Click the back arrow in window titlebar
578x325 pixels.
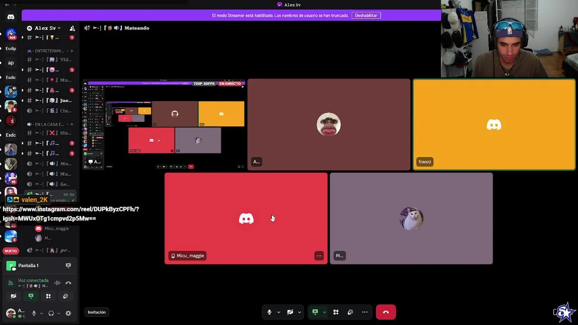click(x=7, y=5)
